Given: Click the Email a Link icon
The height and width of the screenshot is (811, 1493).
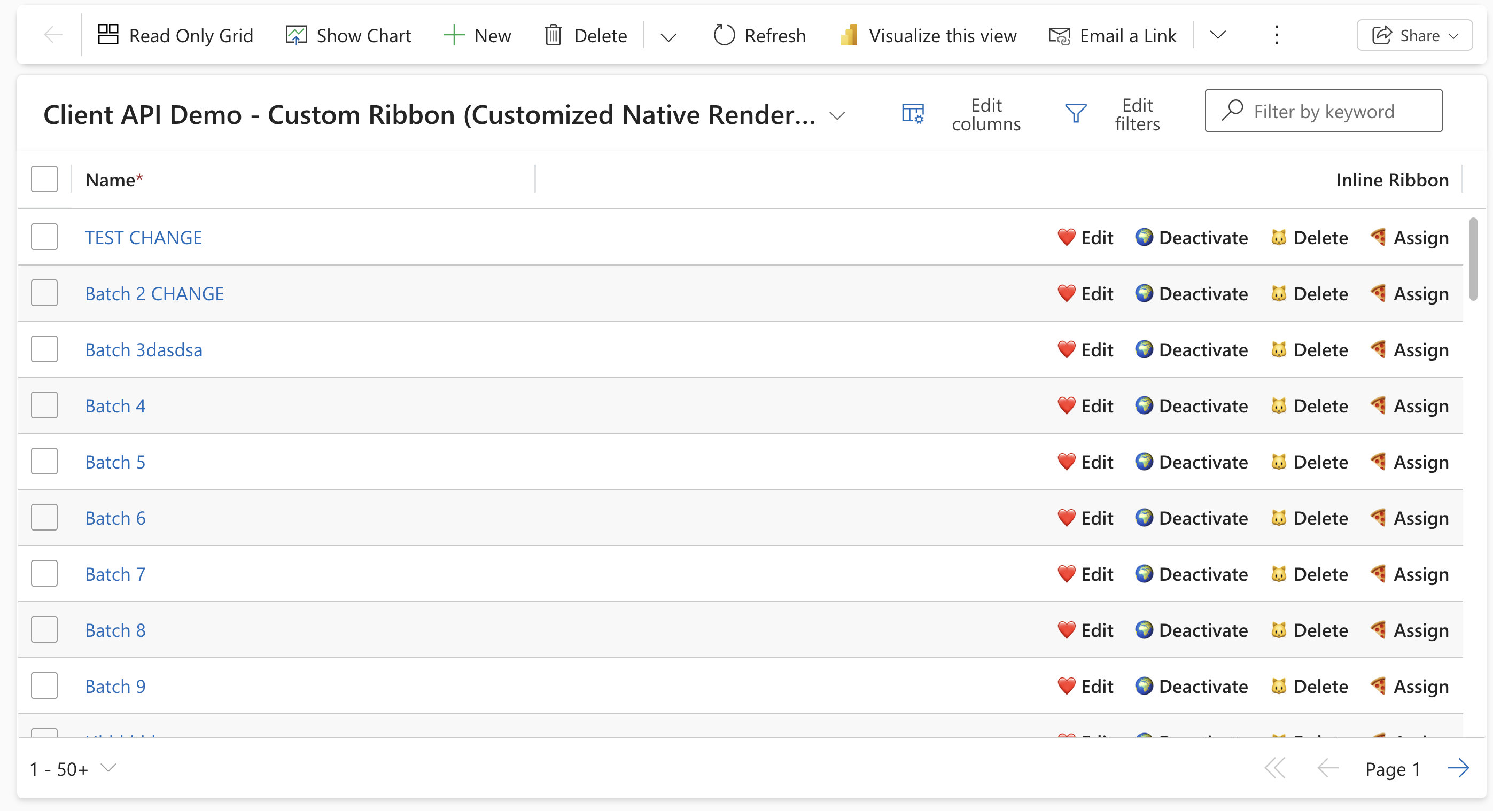Looking at the screenshot, I should [1060, 35].
